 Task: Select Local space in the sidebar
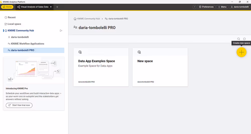pyautogui.click(x=14, y=24)
